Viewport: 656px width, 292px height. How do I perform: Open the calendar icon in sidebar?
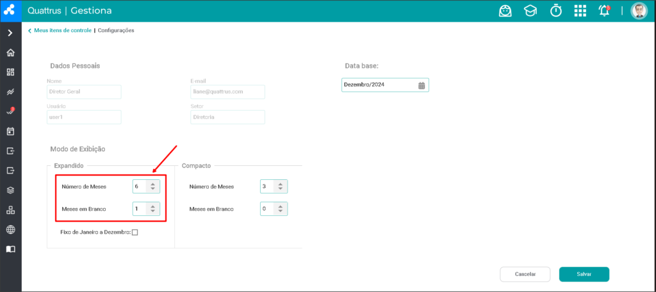click(x=10, y=131)
